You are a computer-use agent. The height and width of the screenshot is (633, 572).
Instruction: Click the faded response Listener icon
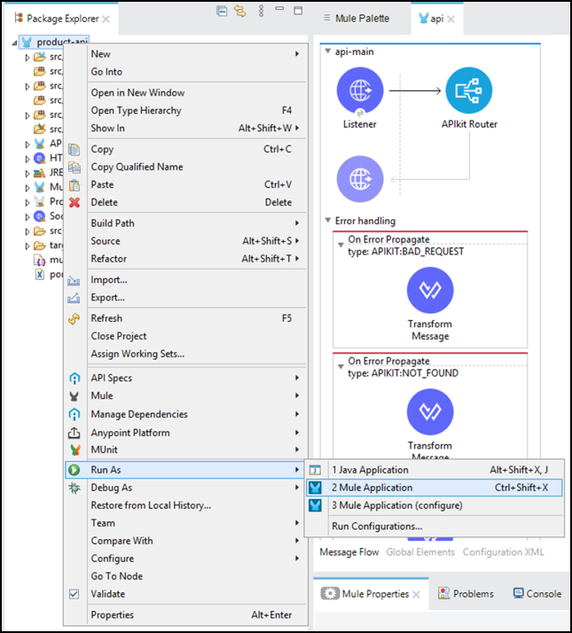coord(360,179)
